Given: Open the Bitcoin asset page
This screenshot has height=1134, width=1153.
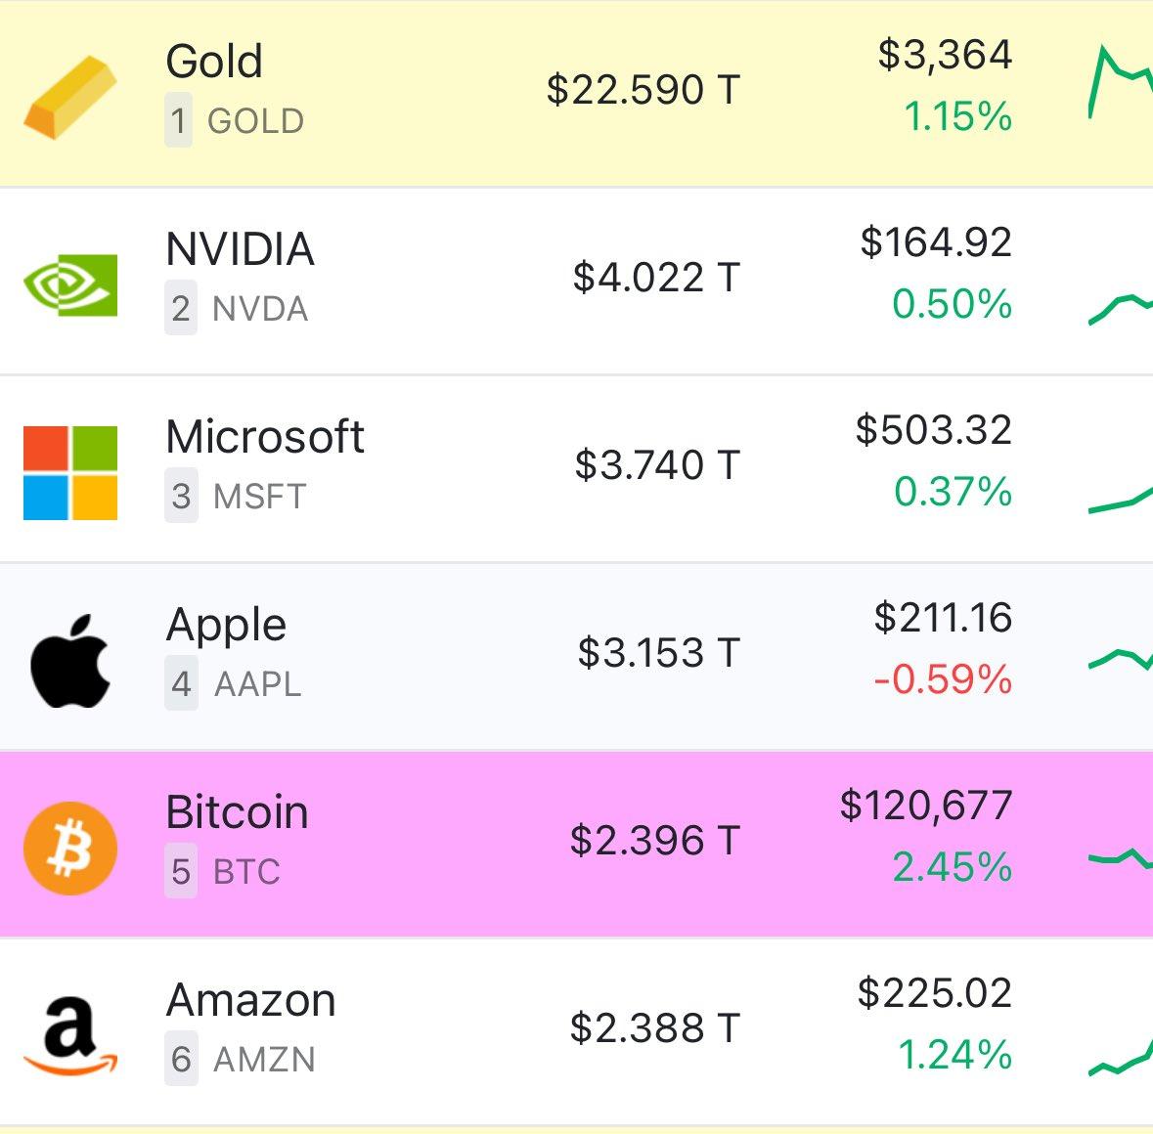Looking at the screenshot, I should pos(237,812).
